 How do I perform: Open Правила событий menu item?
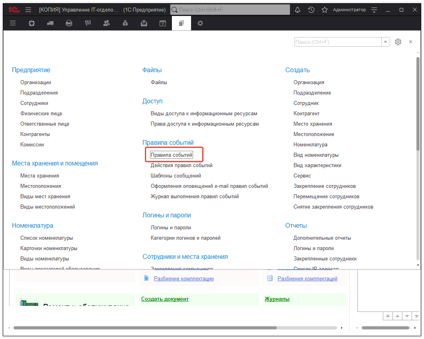[x=172, y=155]
